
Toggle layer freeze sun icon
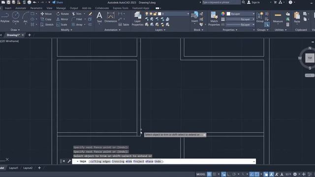coord(151,14)
